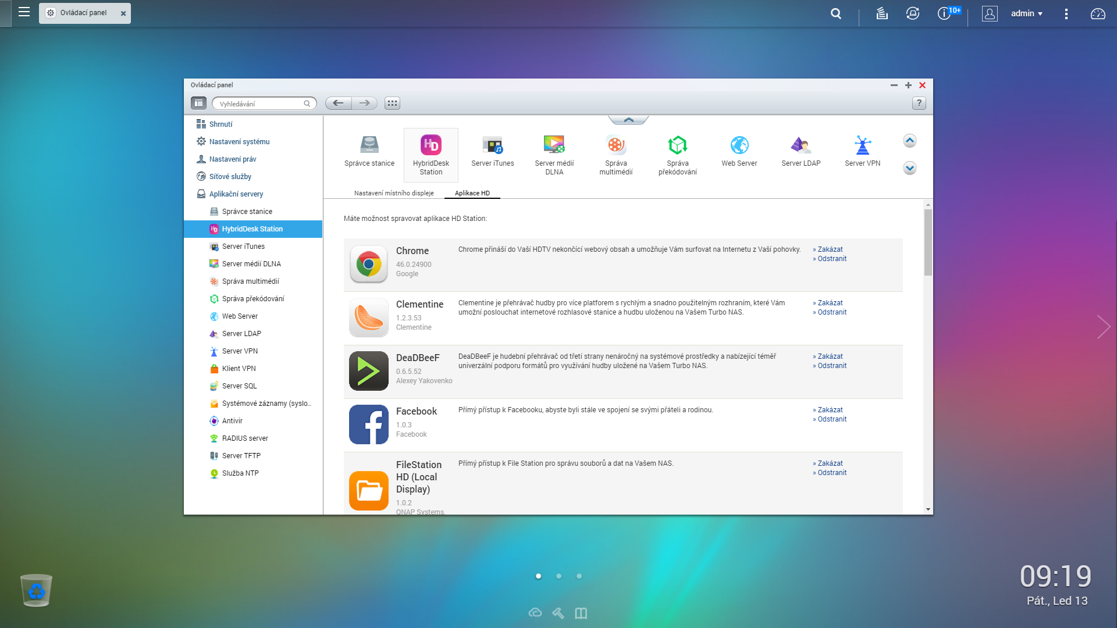Screen dimensions: 1117x628
Task: Click Zakázat link for Chrome
Action: (830, 249)
